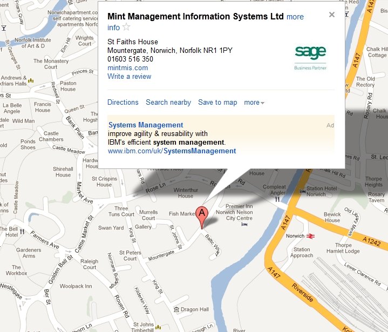Open the 'more info' link beside the business title

295,17
